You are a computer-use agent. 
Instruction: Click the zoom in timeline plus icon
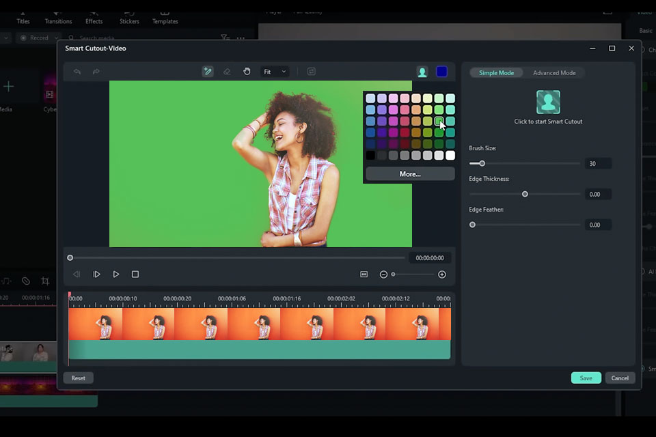[x=442, y=274]
